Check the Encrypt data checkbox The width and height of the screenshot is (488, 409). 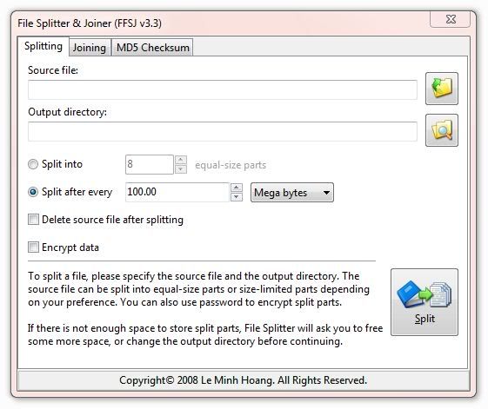[33, 247]
